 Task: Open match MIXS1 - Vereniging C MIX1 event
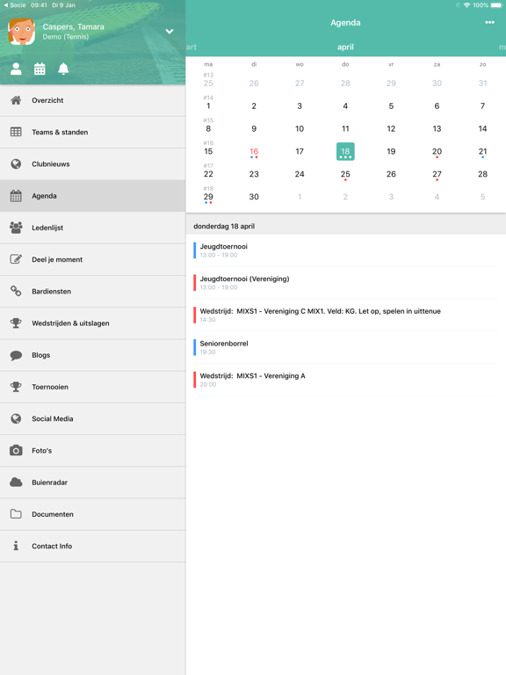pyautogui.click(x=345, y=316)
